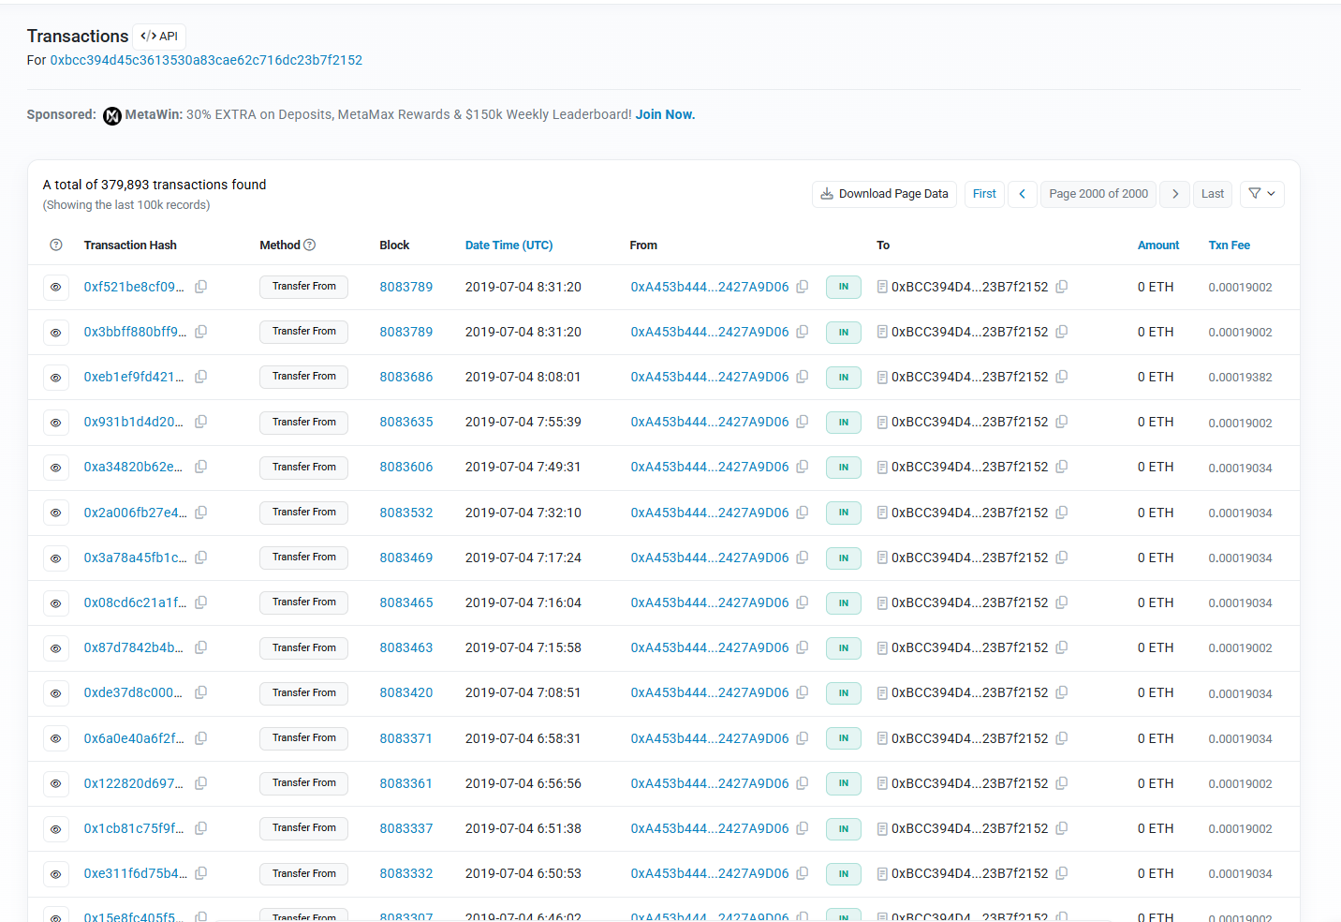Toggle quick-view eye for transaction 0x122820d697
Screen dimensions: 1341x922
pyautogui.click(x=56, y=783)
